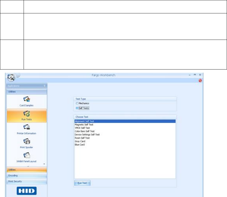227x197 pixels.
Task: Open the Printer Information utility
Action: click(x=27, y=130)
